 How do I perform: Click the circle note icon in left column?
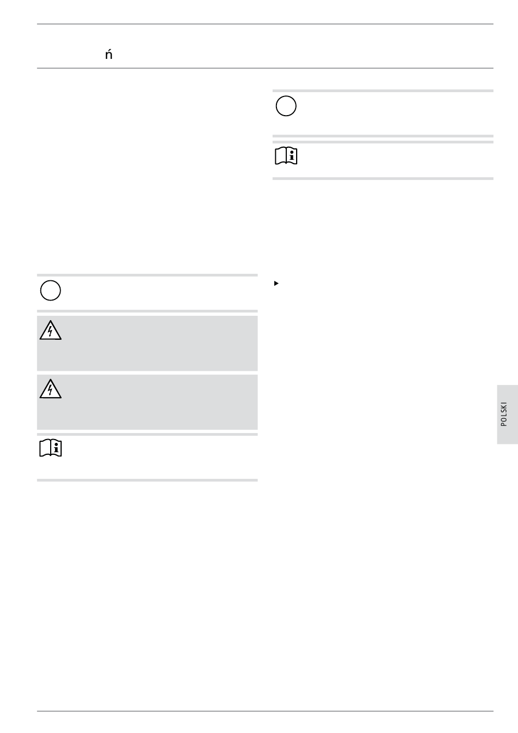click(50, 291)
